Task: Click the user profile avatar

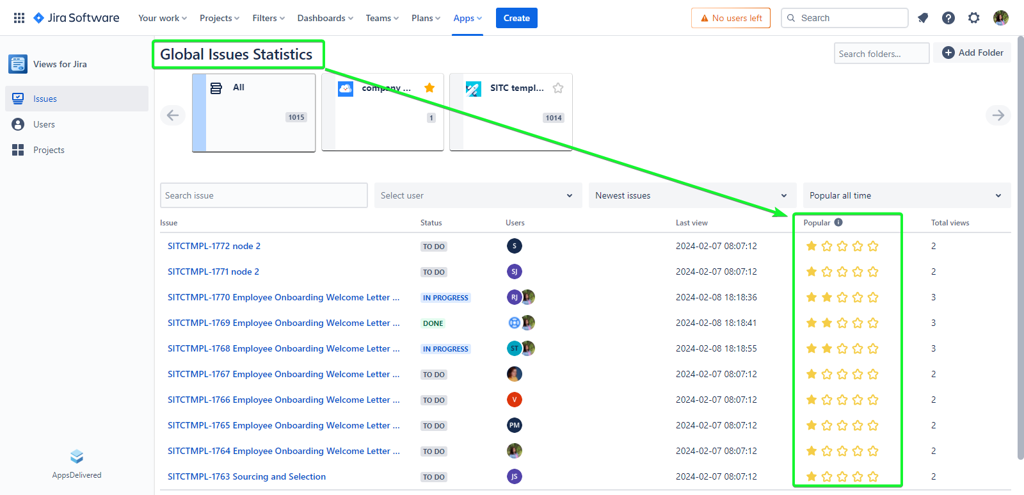Action: pos(1001,18)
